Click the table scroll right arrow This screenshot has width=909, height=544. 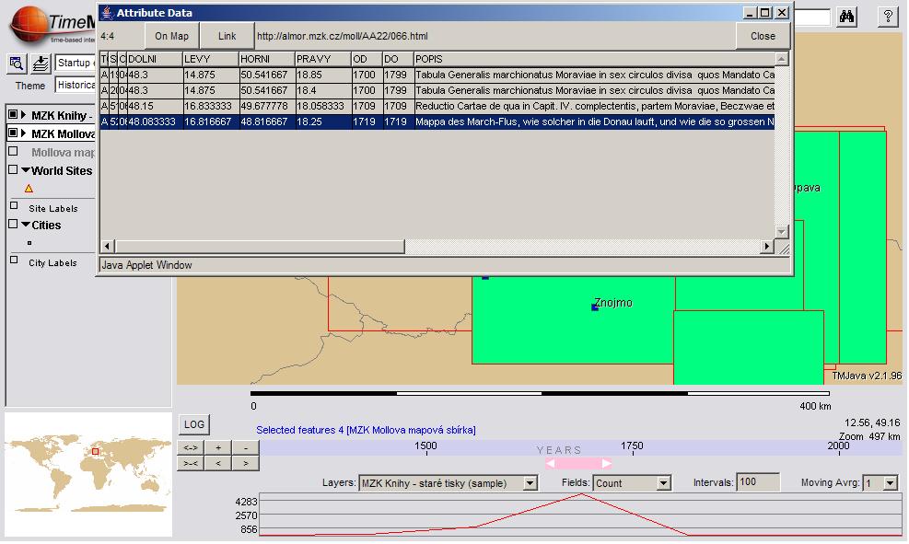(767, 246)
